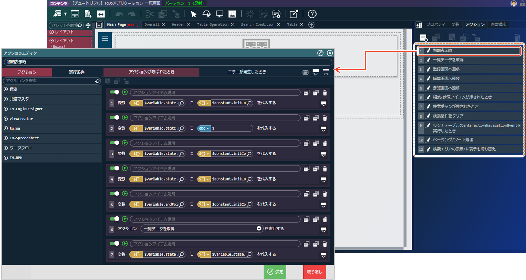
Task: Run action item 3 with play icon
Action: 125,143
